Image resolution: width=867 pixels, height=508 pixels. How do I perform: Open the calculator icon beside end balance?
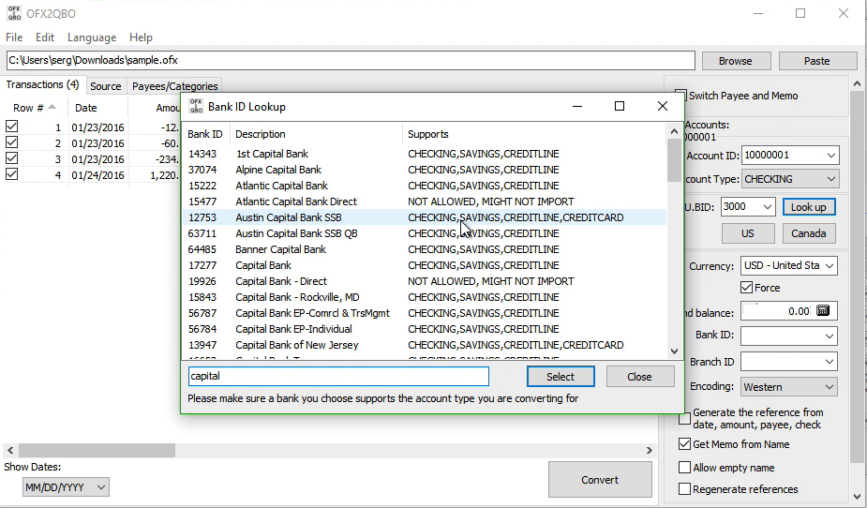point(823,310)
